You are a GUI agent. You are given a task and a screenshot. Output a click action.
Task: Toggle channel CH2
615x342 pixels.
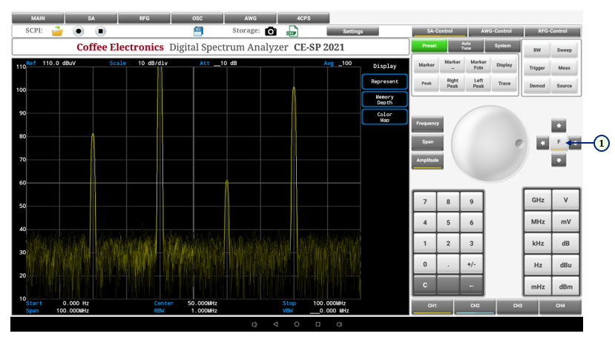coord(475,306)
